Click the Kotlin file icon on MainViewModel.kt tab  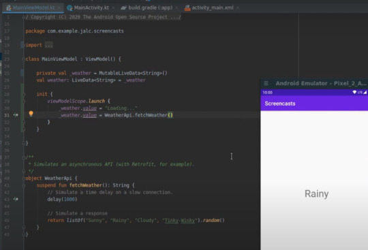point(9,8)
